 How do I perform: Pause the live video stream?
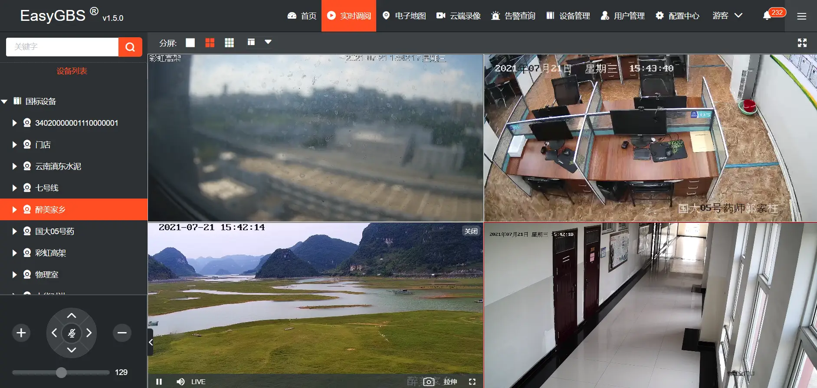(x=159, y=381)
